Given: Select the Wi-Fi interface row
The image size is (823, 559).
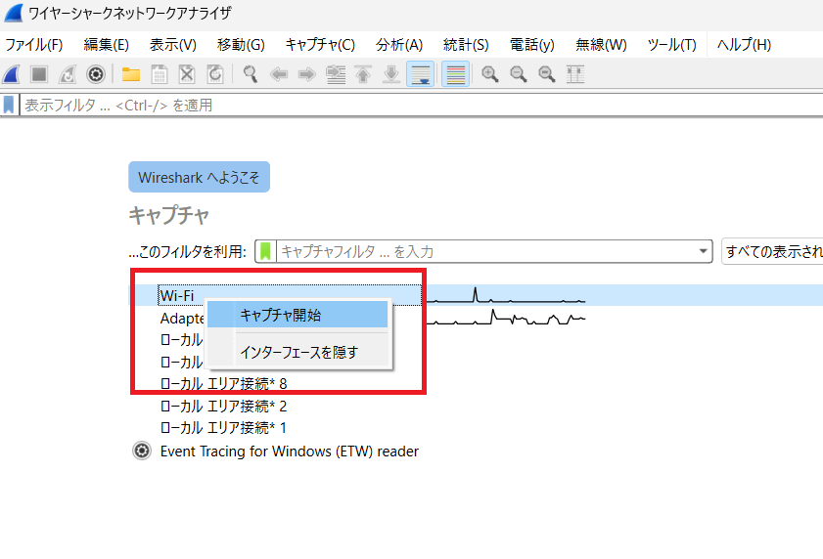Looking at the screenshot, I should [476, 295].
